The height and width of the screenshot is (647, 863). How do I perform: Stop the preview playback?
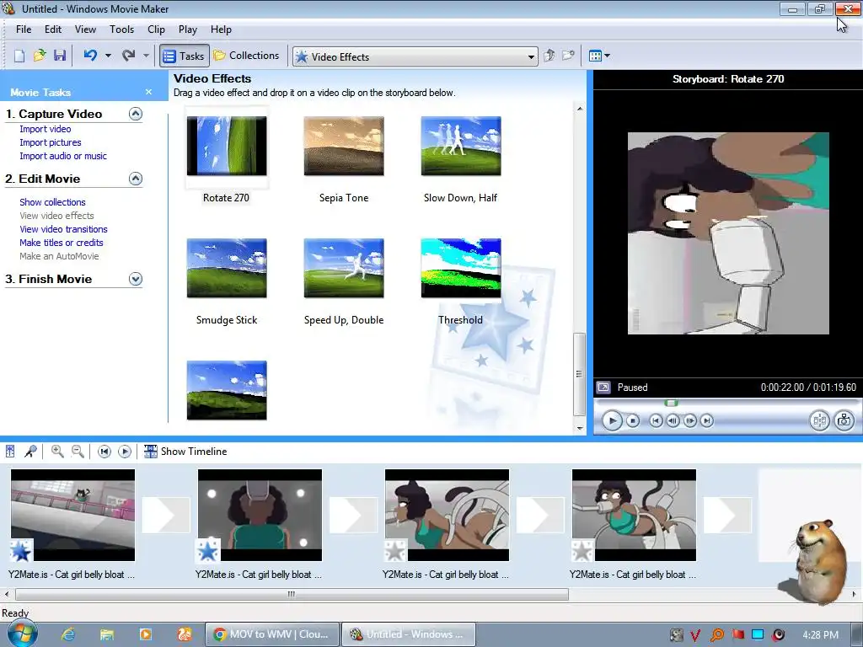(x=633, y=421)
